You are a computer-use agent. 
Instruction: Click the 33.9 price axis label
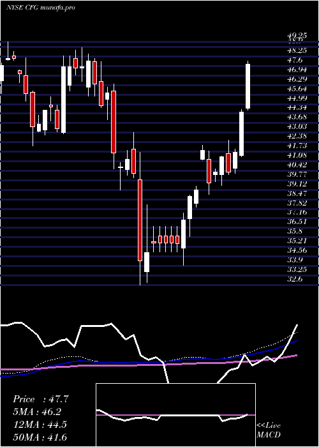point(295,260)
